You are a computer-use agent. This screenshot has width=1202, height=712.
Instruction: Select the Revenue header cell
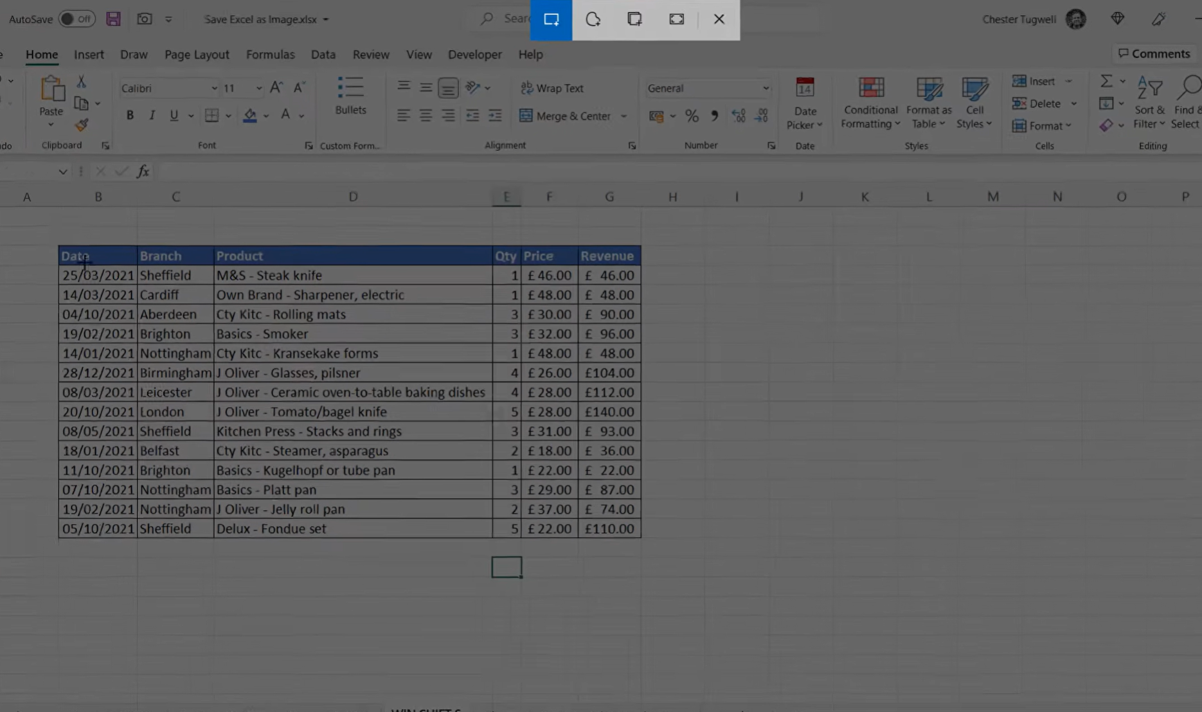[x=609, y=256]
